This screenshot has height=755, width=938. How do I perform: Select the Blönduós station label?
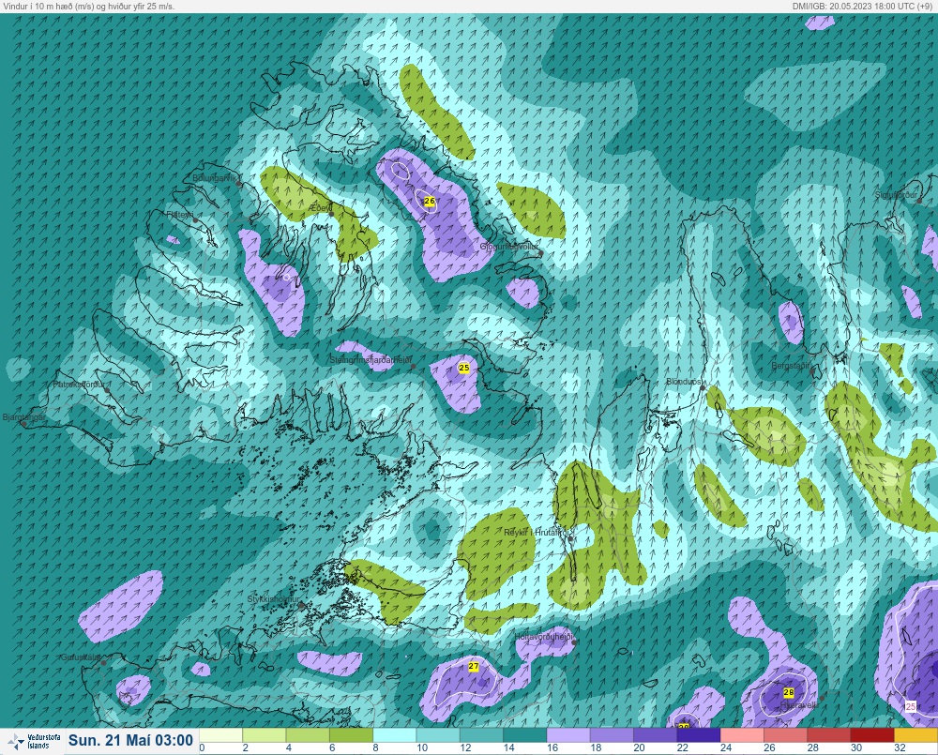685,382
